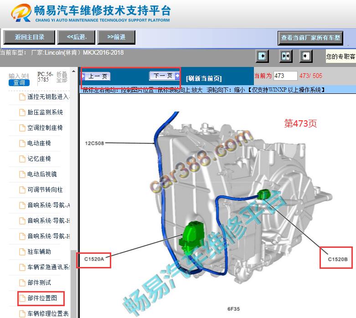Open 电动后视镜 tree item

pyautogui.click(x=42, y=174)
